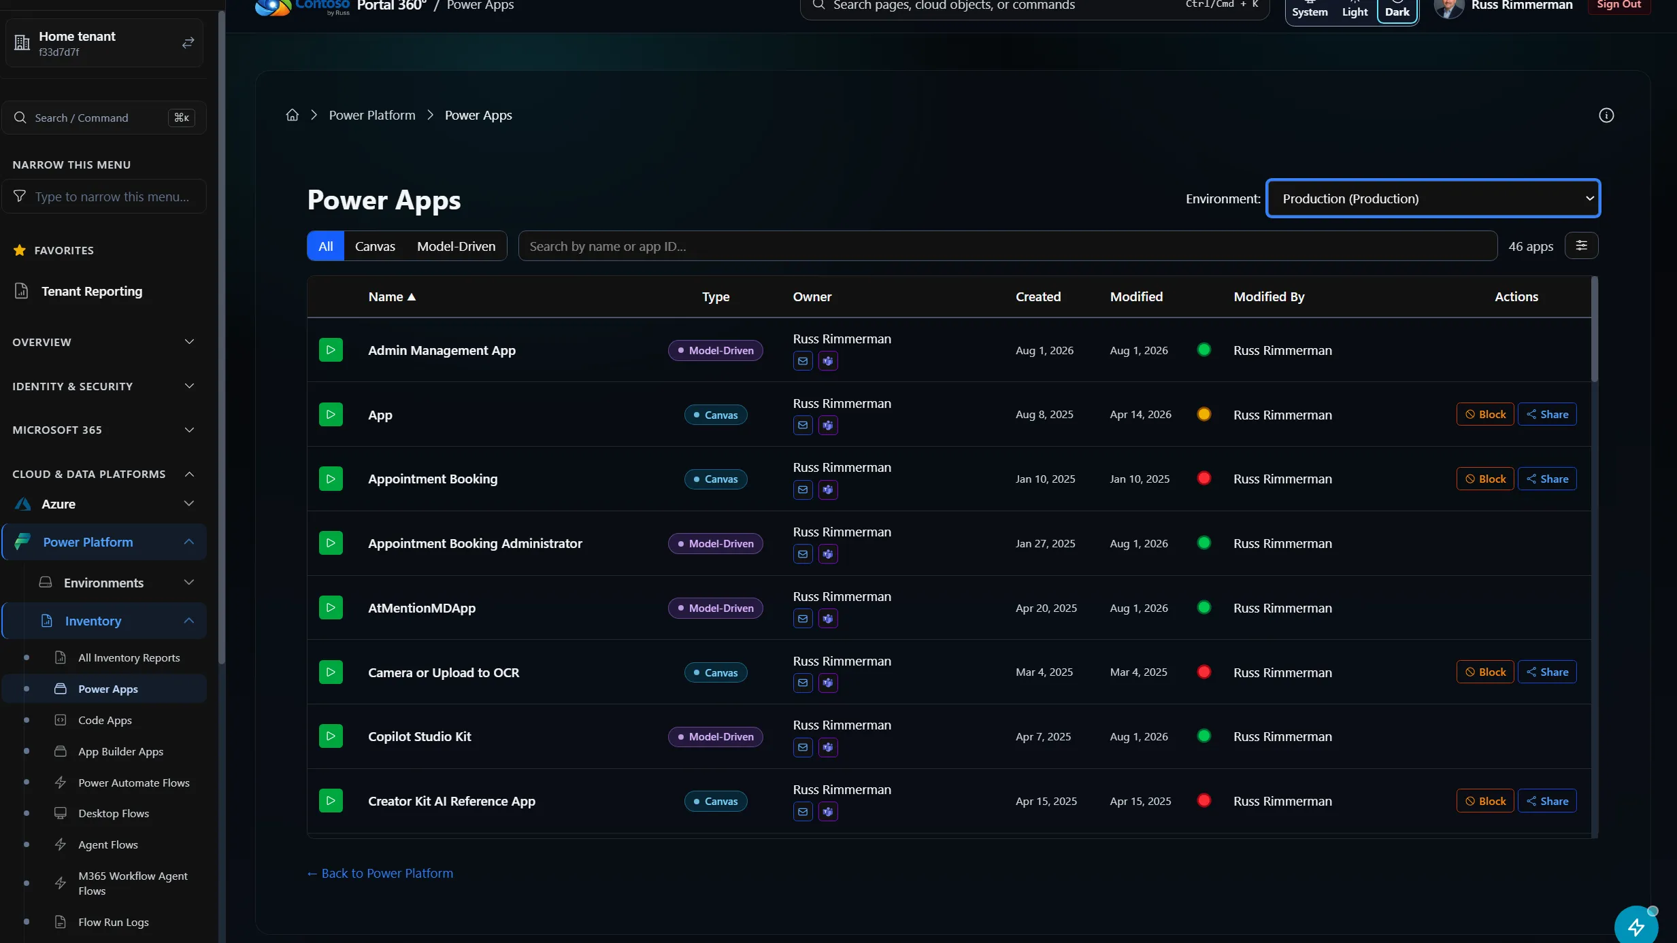1677x943 pixels.
Task: Select the Canvas filter tab
Action: point(375,246)
